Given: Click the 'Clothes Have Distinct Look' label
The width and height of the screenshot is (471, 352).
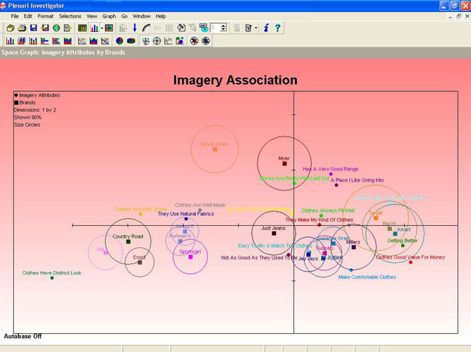Looking at the screenshot, I should (52, 273).
